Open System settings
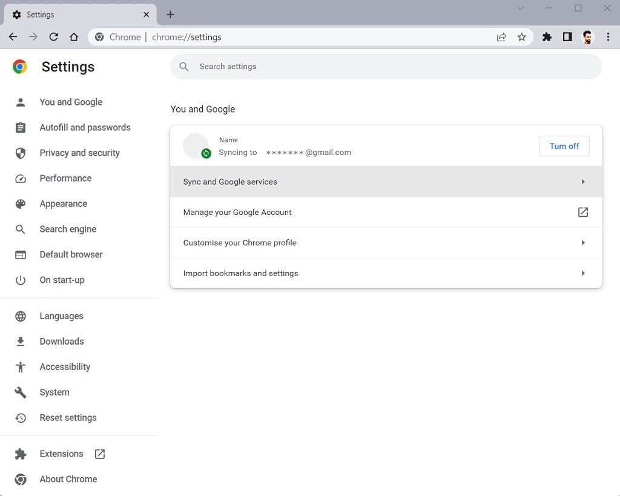Screen dimensions: 620x496 (x=54, y=392)
